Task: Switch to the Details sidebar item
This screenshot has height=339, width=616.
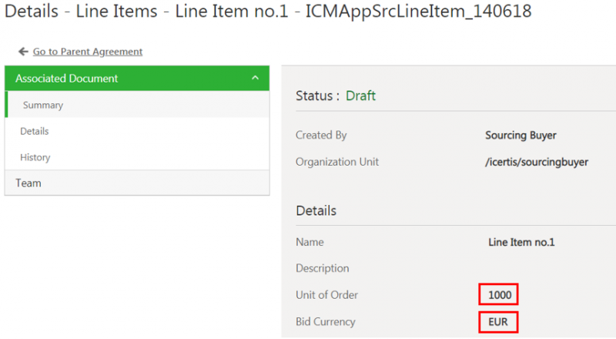Action: tap(35, 131)
